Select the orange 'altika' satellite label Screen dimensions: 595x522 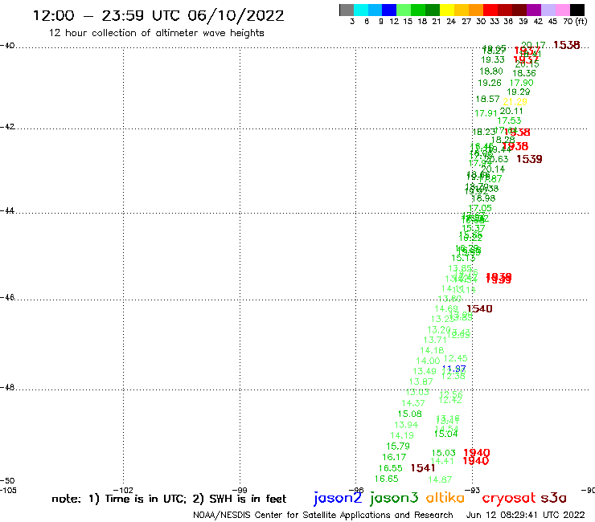pos(445,498)
